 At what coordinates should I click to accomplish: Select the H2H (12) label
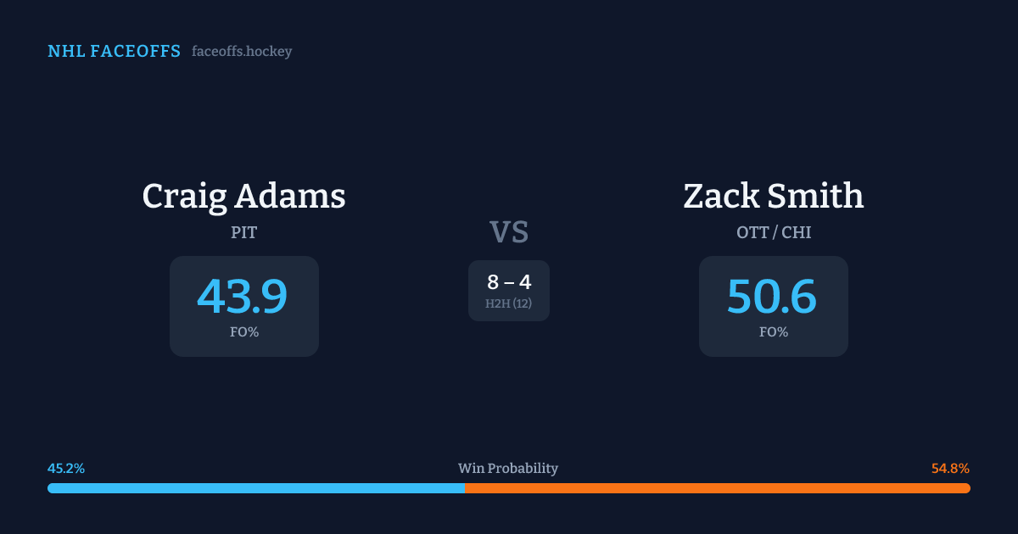(x=509, y=303)
